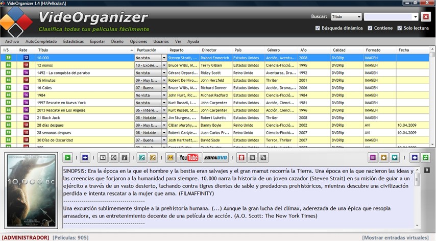436x241 pixels.
Task: Click the red trash delete icon
Action: click(241, 158)
